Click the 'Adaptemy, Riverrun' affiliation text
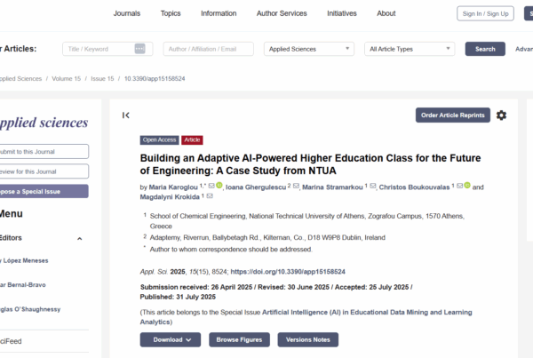 [267, 237]
